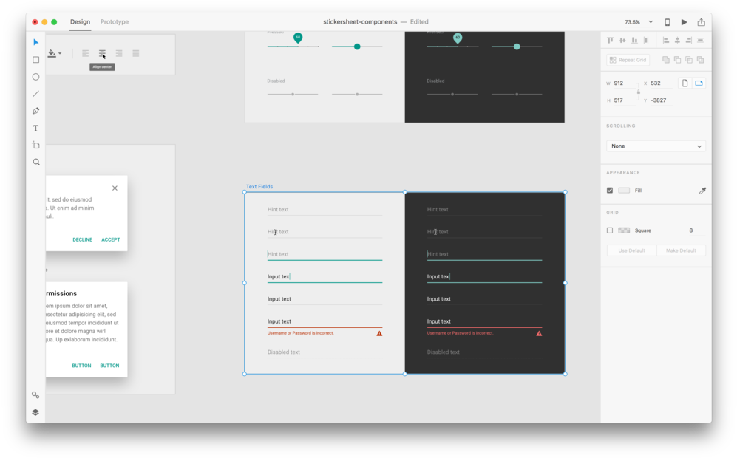Image resolution: width=737 pixels, height=458 pixels.
Task: Click the eyedropper color picker icon
Action: point(702,191)
